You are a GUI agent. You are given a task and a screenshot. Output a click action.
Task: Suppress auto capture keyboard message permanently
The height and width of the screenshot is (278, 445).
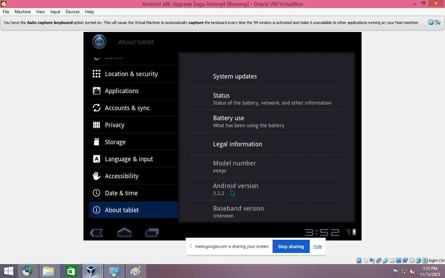(x=437, y=22)
